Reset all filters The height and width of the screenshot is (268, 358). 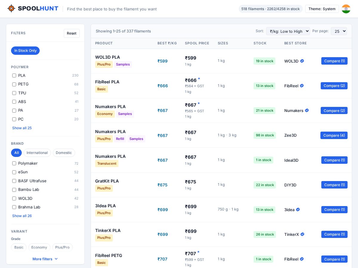(72, 33)
